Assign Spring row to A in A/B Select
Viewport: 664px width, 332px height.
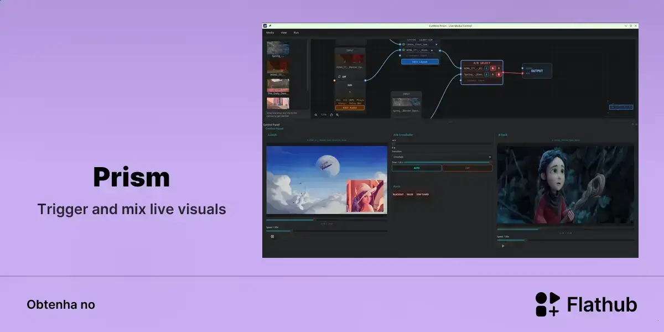click(x=492, y=74)
